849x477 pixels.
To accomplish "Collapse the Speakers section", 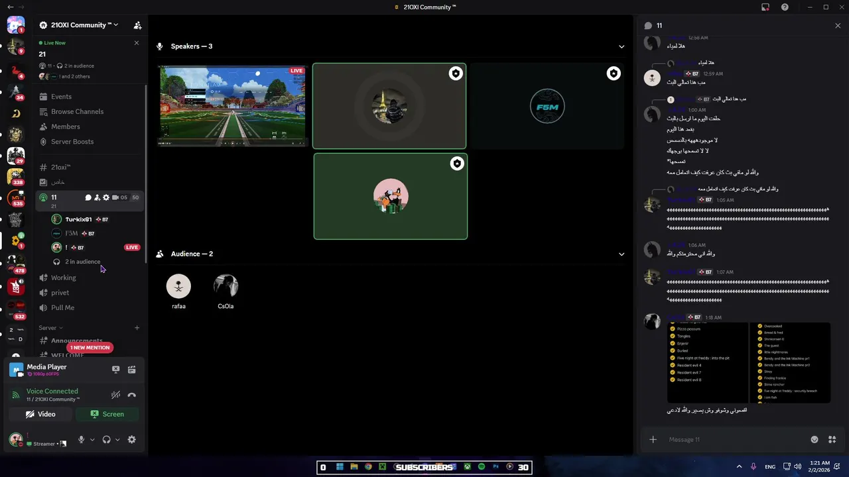I will pos(621,46).
